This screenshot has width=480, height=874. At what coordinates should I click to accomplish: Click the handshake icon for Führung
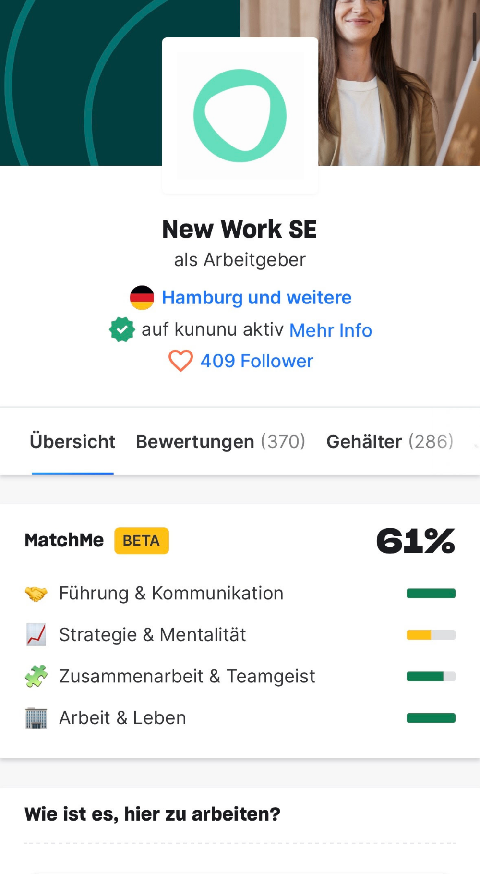click(x=36, y=594)
